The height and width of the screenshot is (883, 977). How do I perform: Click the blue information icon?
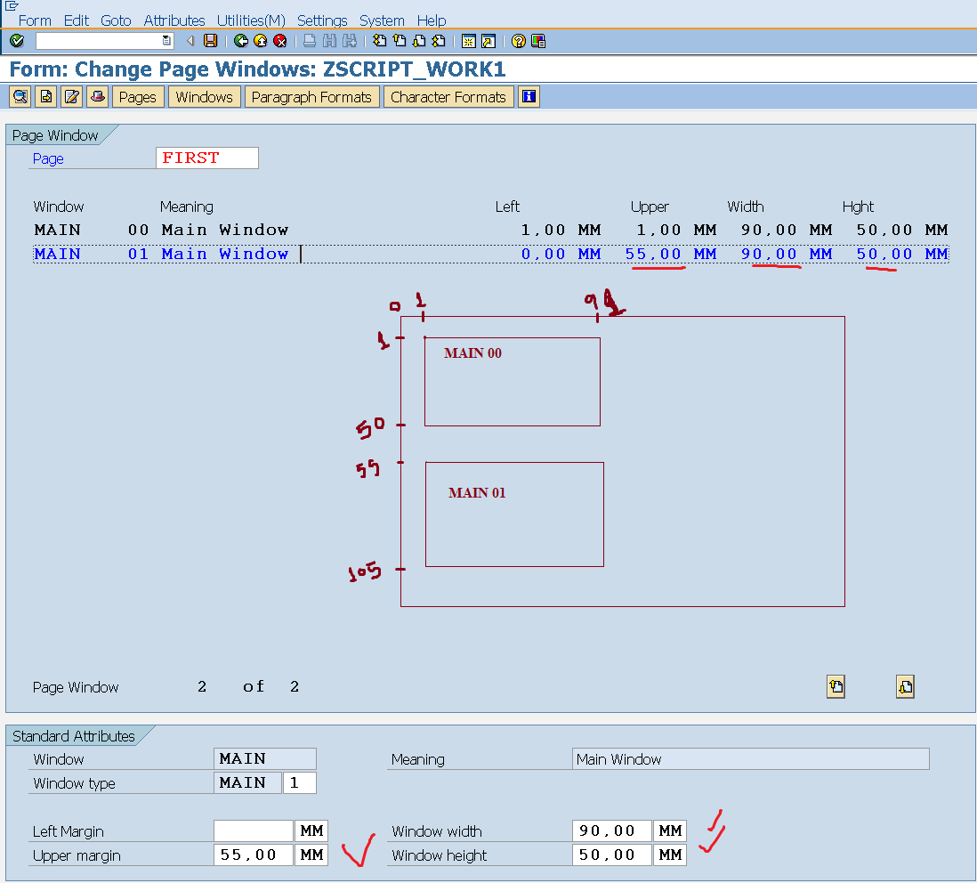tap(529, 96)
